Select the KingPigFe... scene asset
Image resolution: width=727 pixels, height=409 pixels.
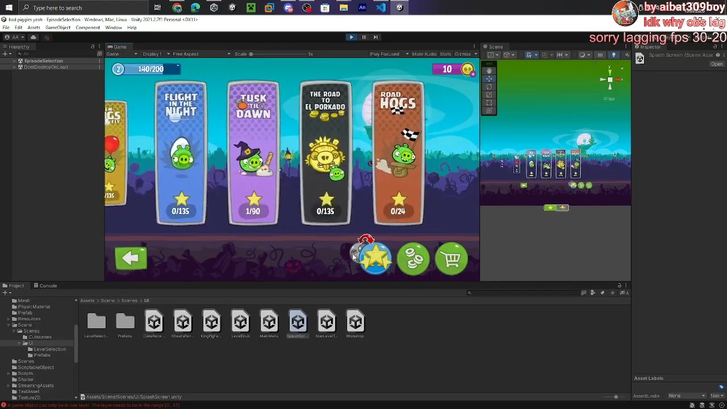click(211, 324)
